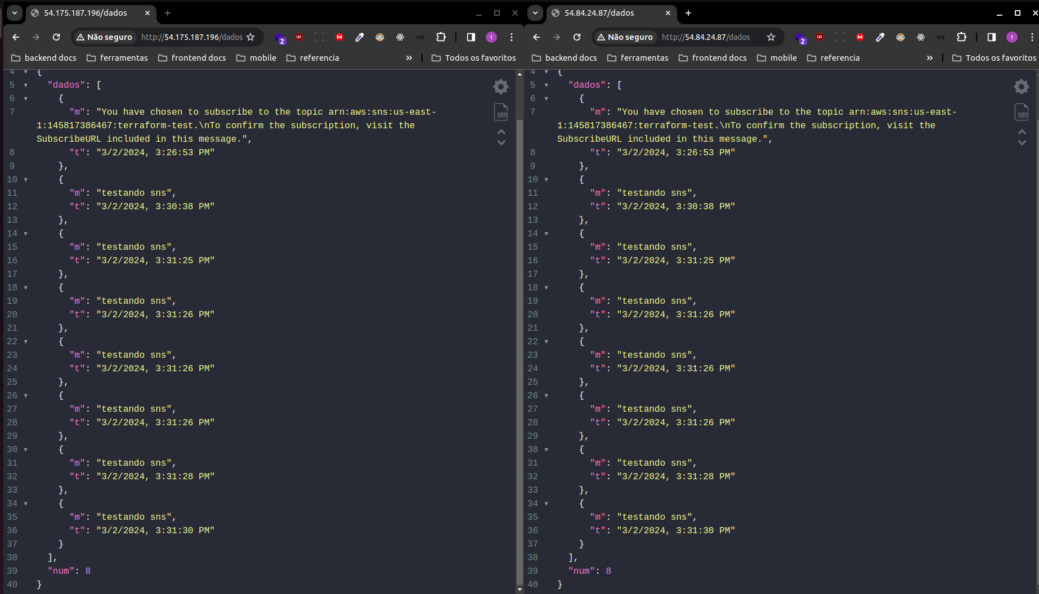The height and width of the screenshot is (594, 1039).
Task: Toggle the side panel in left window
Action: click(x=471, y=37)
